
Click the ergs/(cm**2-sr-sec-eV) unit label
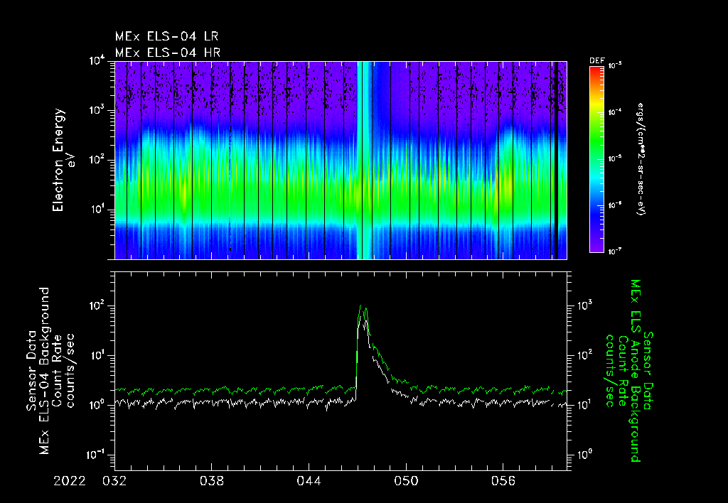click(x=641, y=159)
